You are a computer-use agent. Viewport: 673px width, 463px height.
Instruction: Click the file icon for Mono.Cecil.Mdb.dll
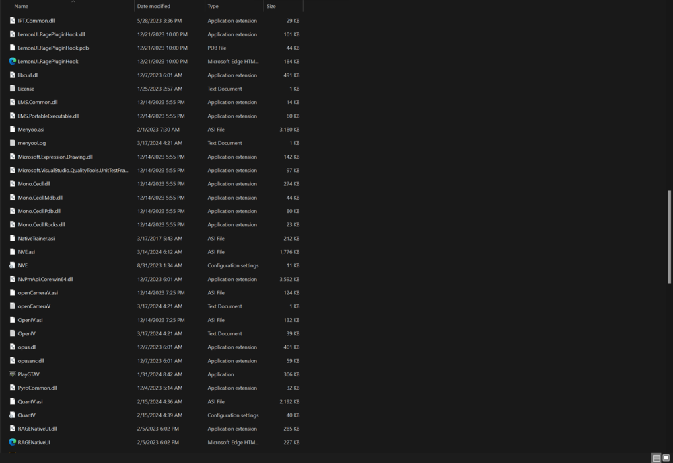tap(12, 197)
